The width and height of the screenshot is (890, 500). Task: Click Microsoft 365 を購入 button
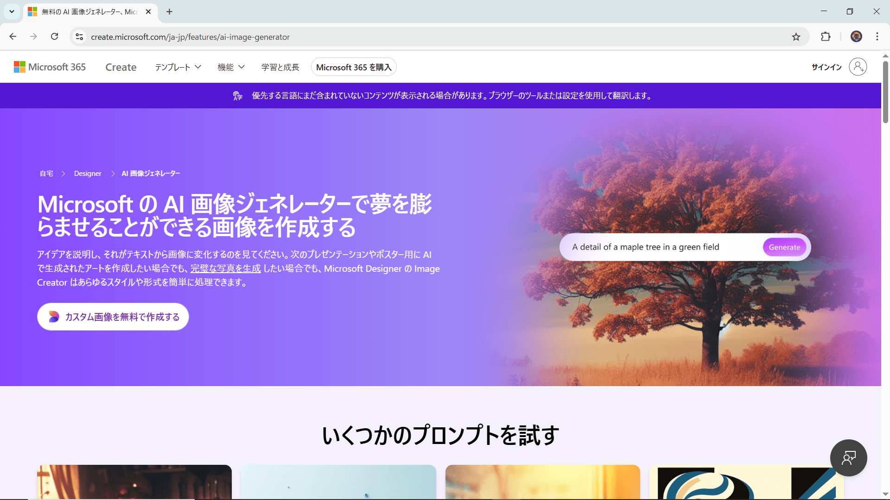click(x=354, y=67)
